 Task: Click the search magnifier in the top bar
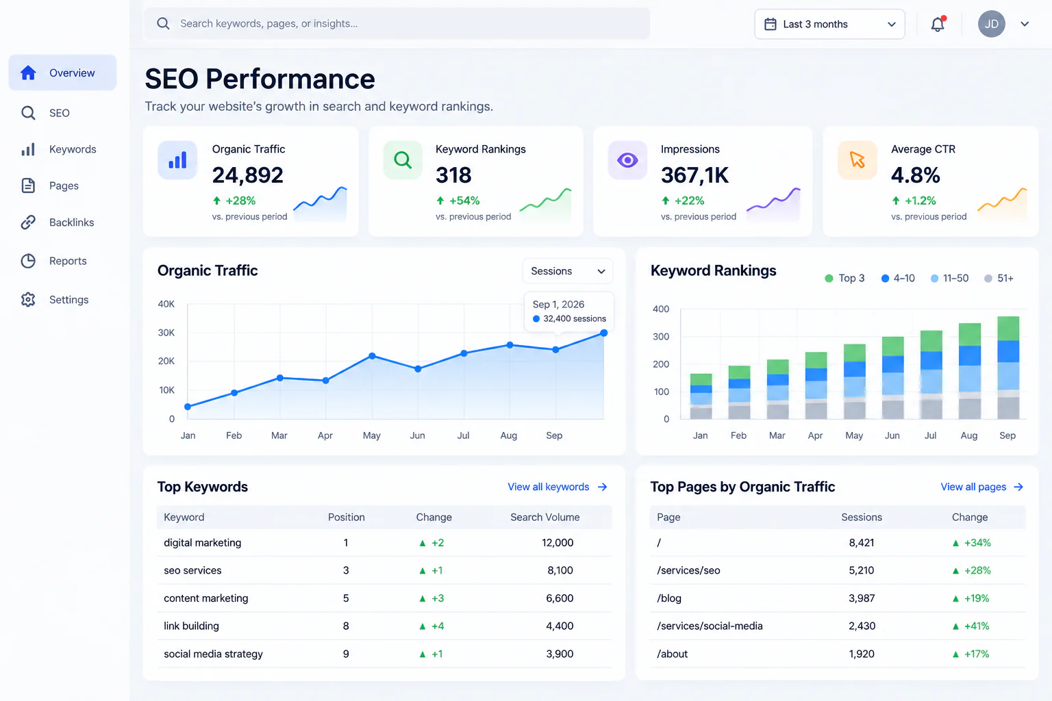point(163,23)
